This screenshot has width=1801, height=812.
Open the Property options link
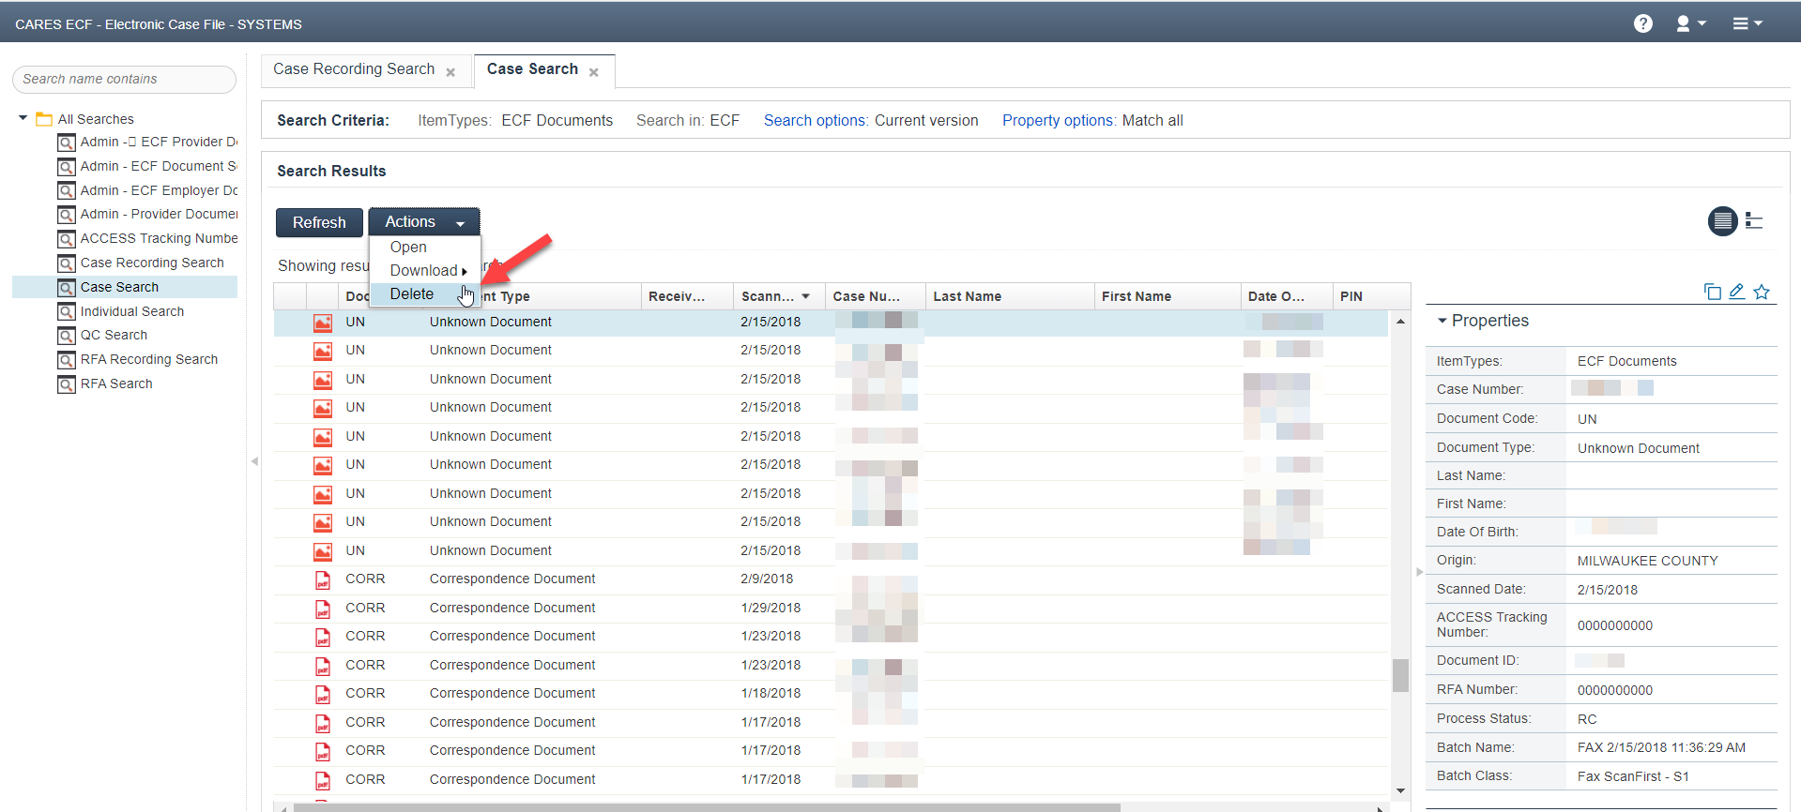tap(1058, 120)
